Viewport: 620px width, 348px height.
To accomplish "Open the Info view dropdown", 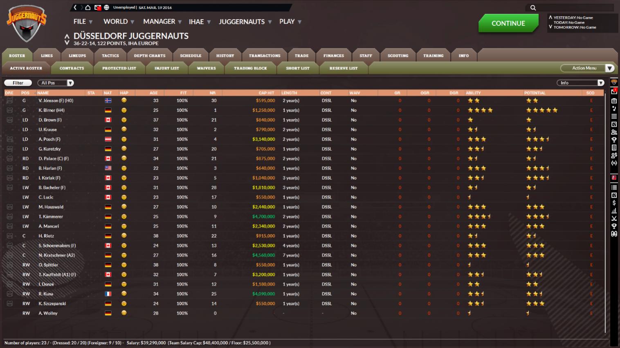I will coord(580,83).
